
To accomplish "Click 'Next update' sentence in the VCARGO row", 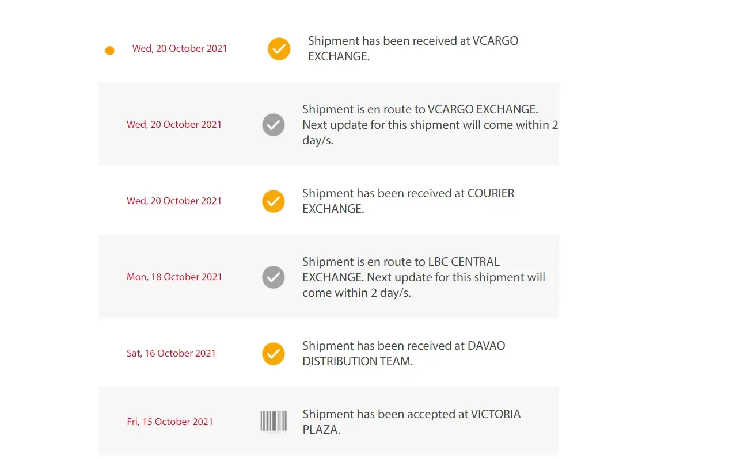I will coord(430,132).
